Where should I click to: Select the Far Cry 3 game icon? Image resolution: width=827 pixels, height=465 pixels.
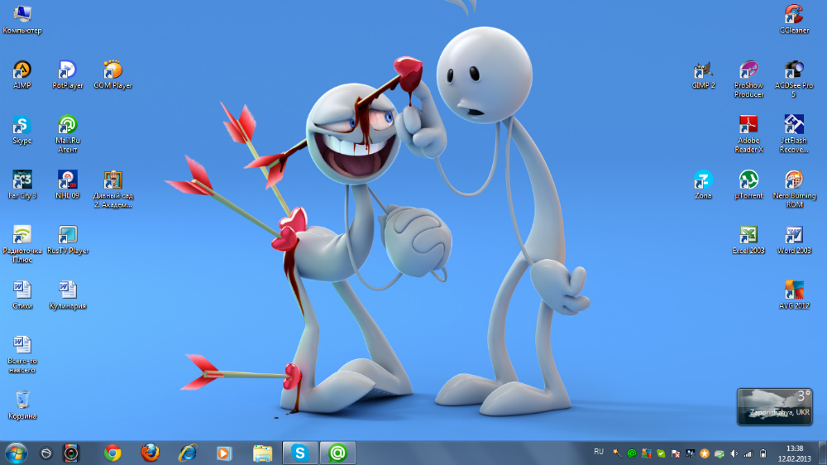click(x=22, y=185)
